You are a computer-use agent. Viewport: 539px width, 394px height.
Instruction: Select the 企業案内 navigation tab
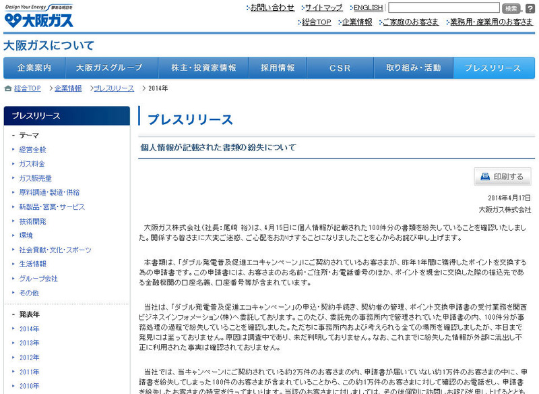(x=34, y=68)
